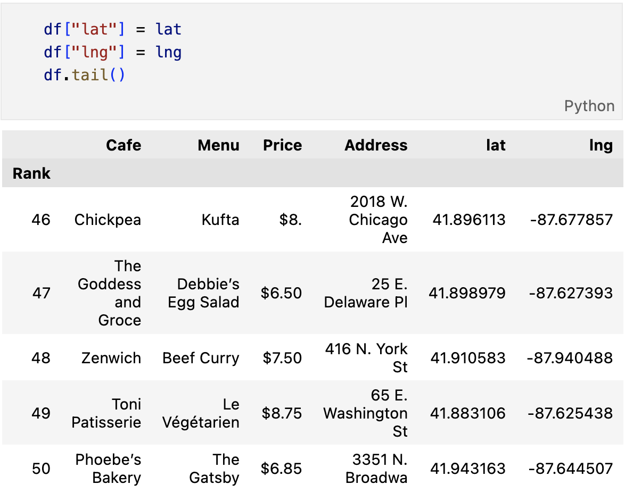Click in the df.tail() code line
The width and height of the screenshot is (625, 501).
[85, 74]
